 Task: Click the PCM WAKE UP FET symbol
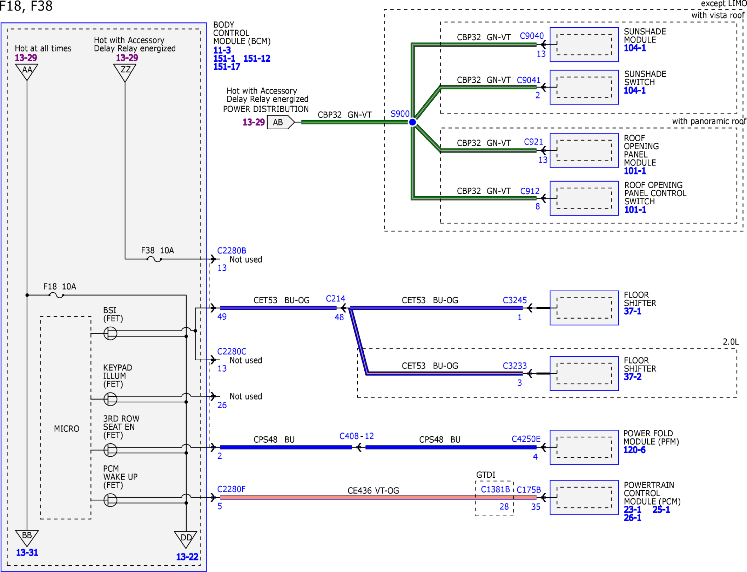pos(110,500)
